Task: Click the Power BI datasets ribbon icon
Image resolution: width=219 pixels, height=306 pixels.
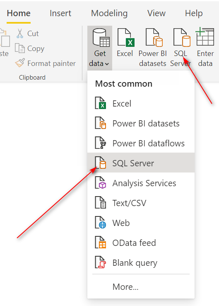Action: pyautogui.click(x=154, y=37)
